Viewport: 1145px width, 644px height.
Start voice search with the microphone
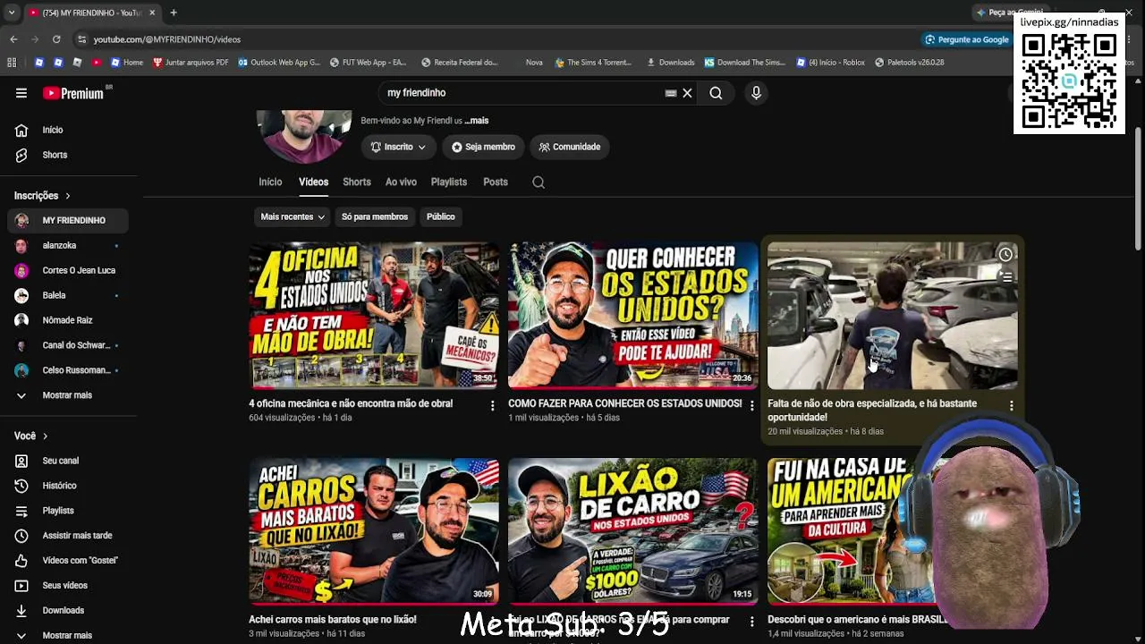pyautogui.click(x=756, y=93)
